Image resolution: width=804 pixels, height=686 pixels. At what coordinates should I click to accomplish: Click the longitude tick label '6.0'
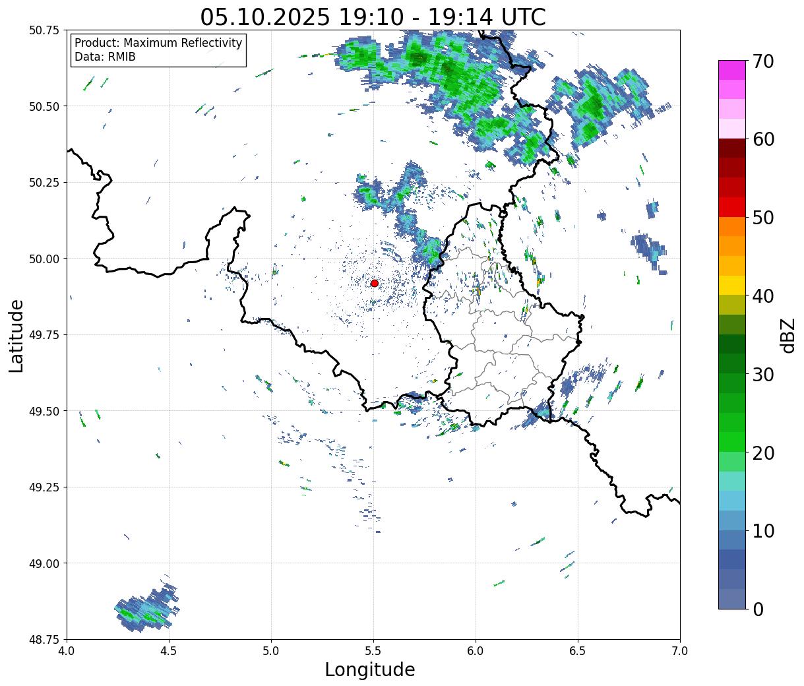click(476, 651)
